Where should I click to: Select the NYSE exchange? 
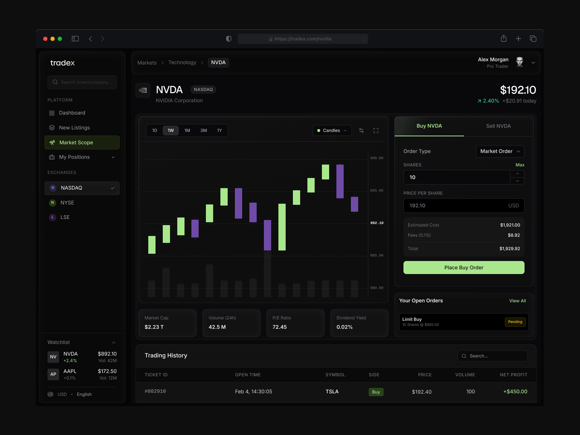67,203
